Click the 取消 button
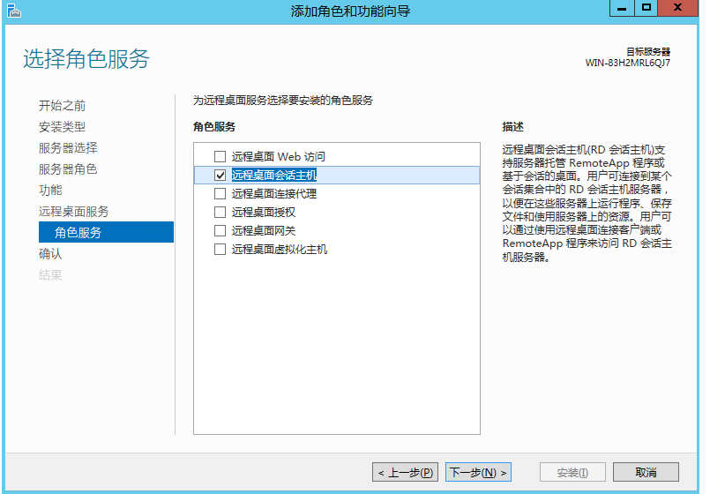Image resolution: width=710 pixels, height=494 pixels. [x=645, y=473]
